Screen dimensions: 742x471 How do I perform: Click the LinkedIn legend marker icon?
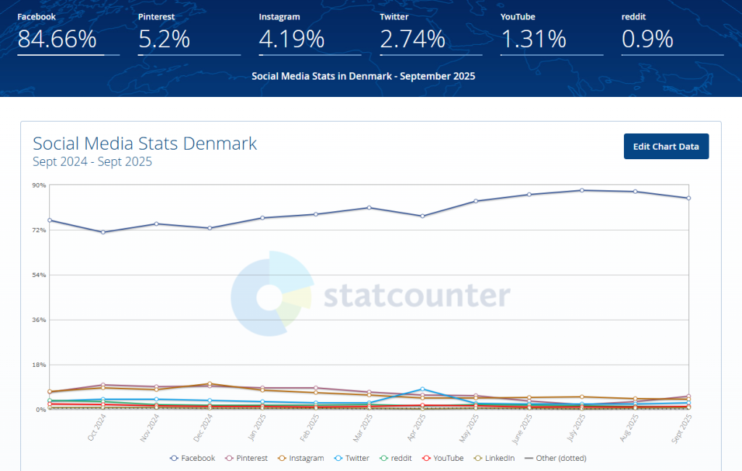[x=476, y=458]
